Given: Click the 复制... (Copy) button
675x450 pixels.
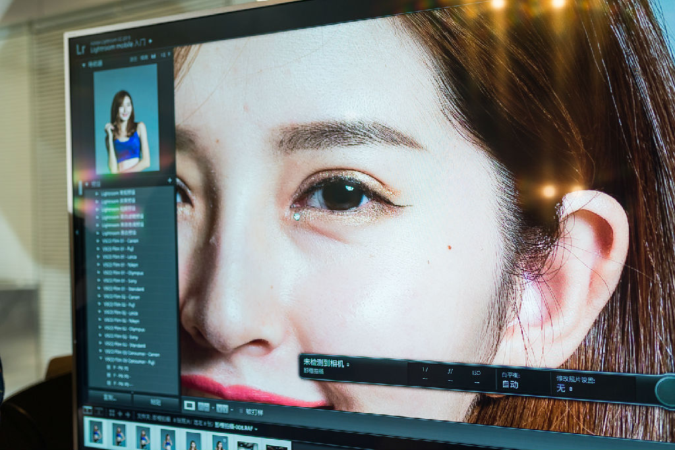Looking at the screenshot, I should [x=110, y=397].
